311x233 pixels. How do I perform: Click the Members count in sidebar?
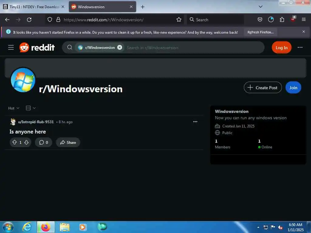click(x=223, y=144)
